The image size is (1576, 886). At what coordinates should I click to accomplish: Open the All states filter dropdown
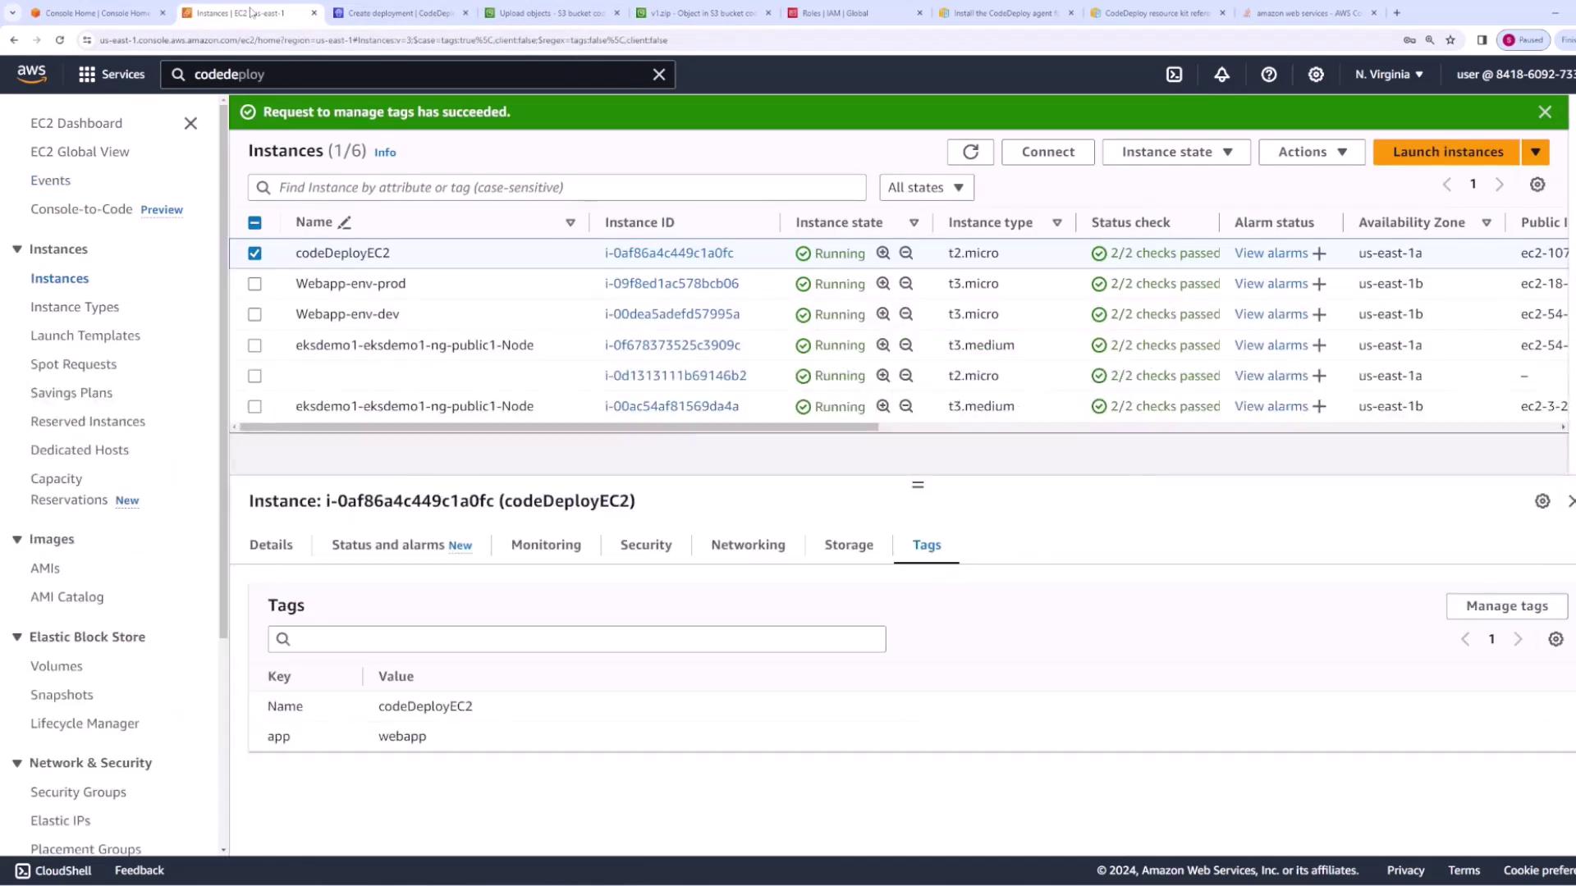click(926, 188)
